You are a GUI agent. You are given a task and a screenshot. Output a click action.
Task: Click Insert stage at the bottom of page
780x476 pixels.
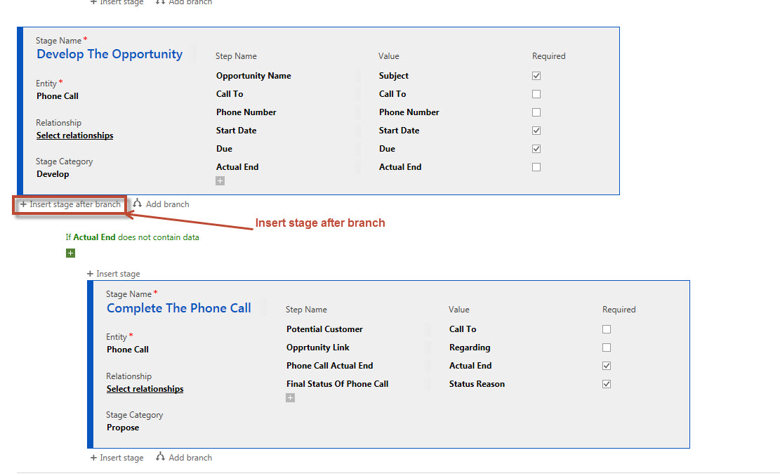117,458
